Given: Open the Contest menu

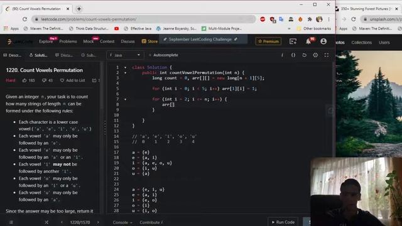Looking at the screenshot, I should click(x=107, y=41).
